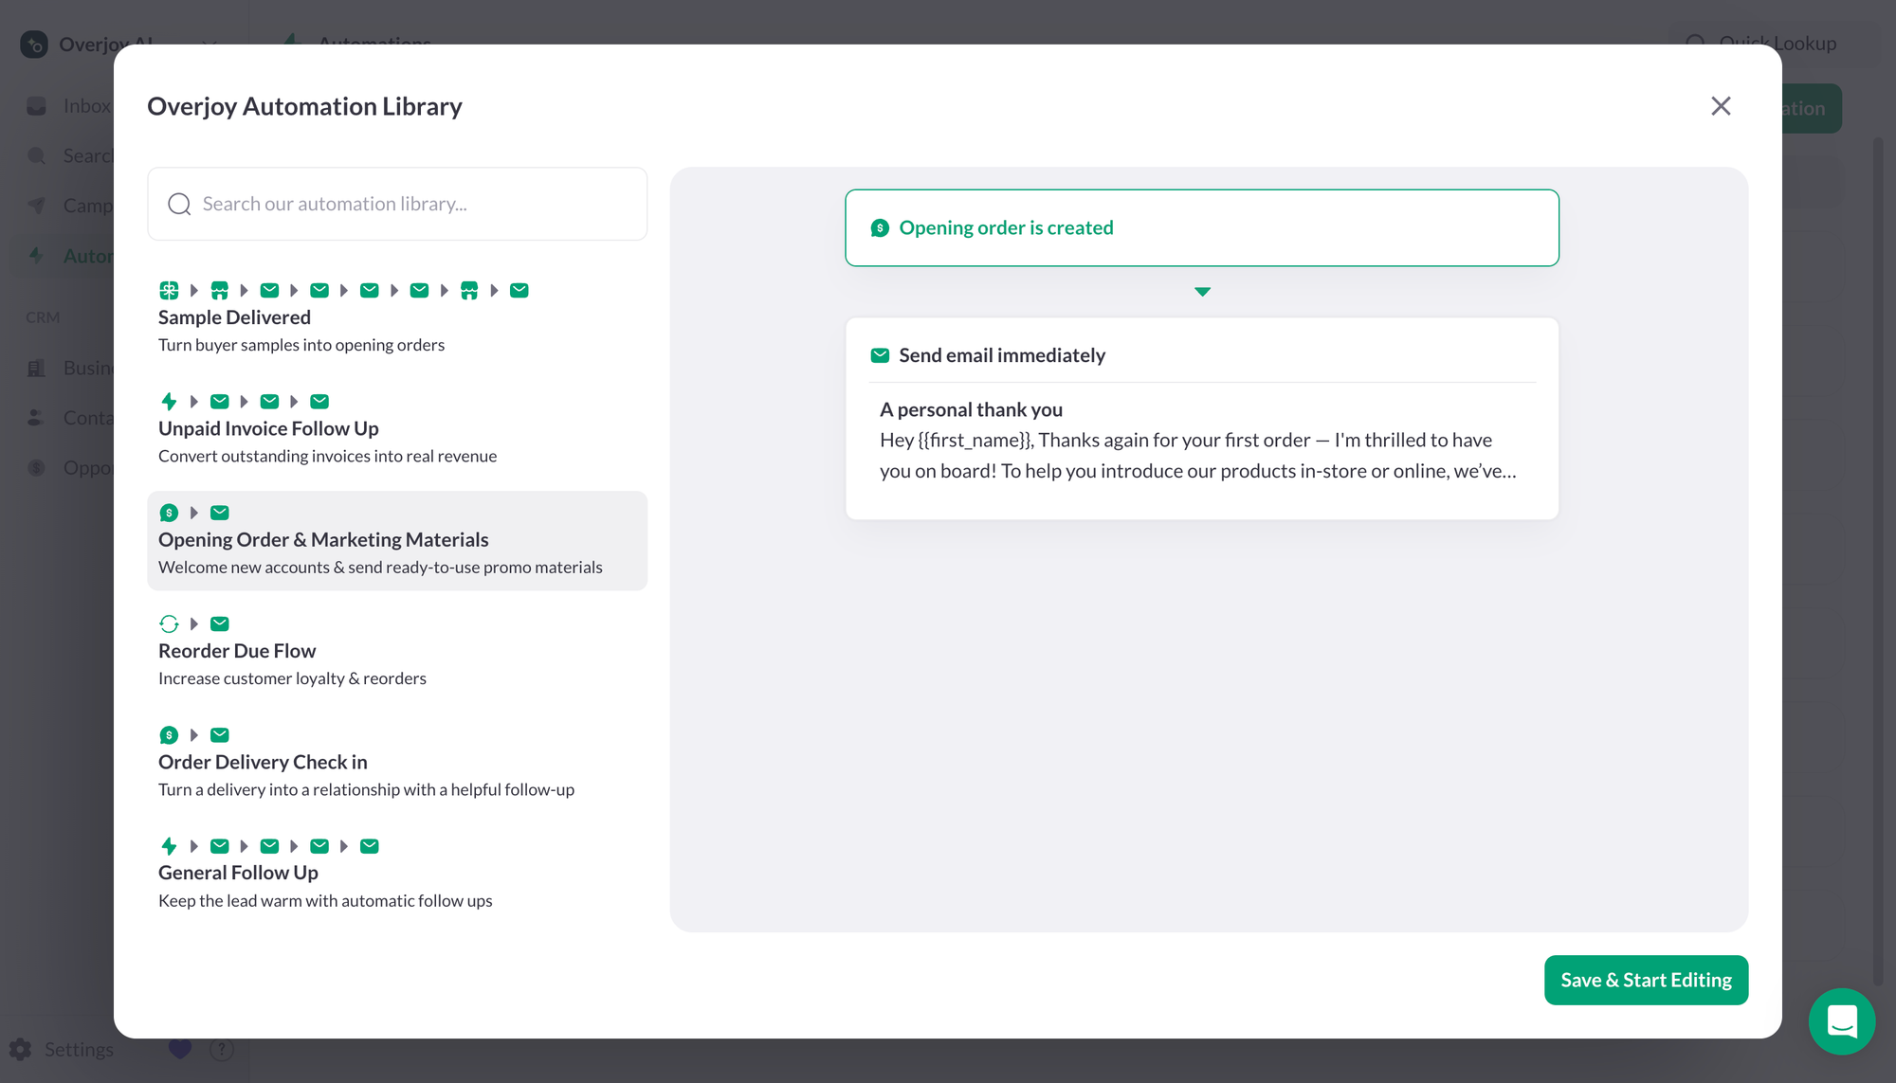The width and height of the screenshot is (1896, 1083).
Task: Click 'Increase customer loyalty & reorders' description
Action: tap(292, 678)
